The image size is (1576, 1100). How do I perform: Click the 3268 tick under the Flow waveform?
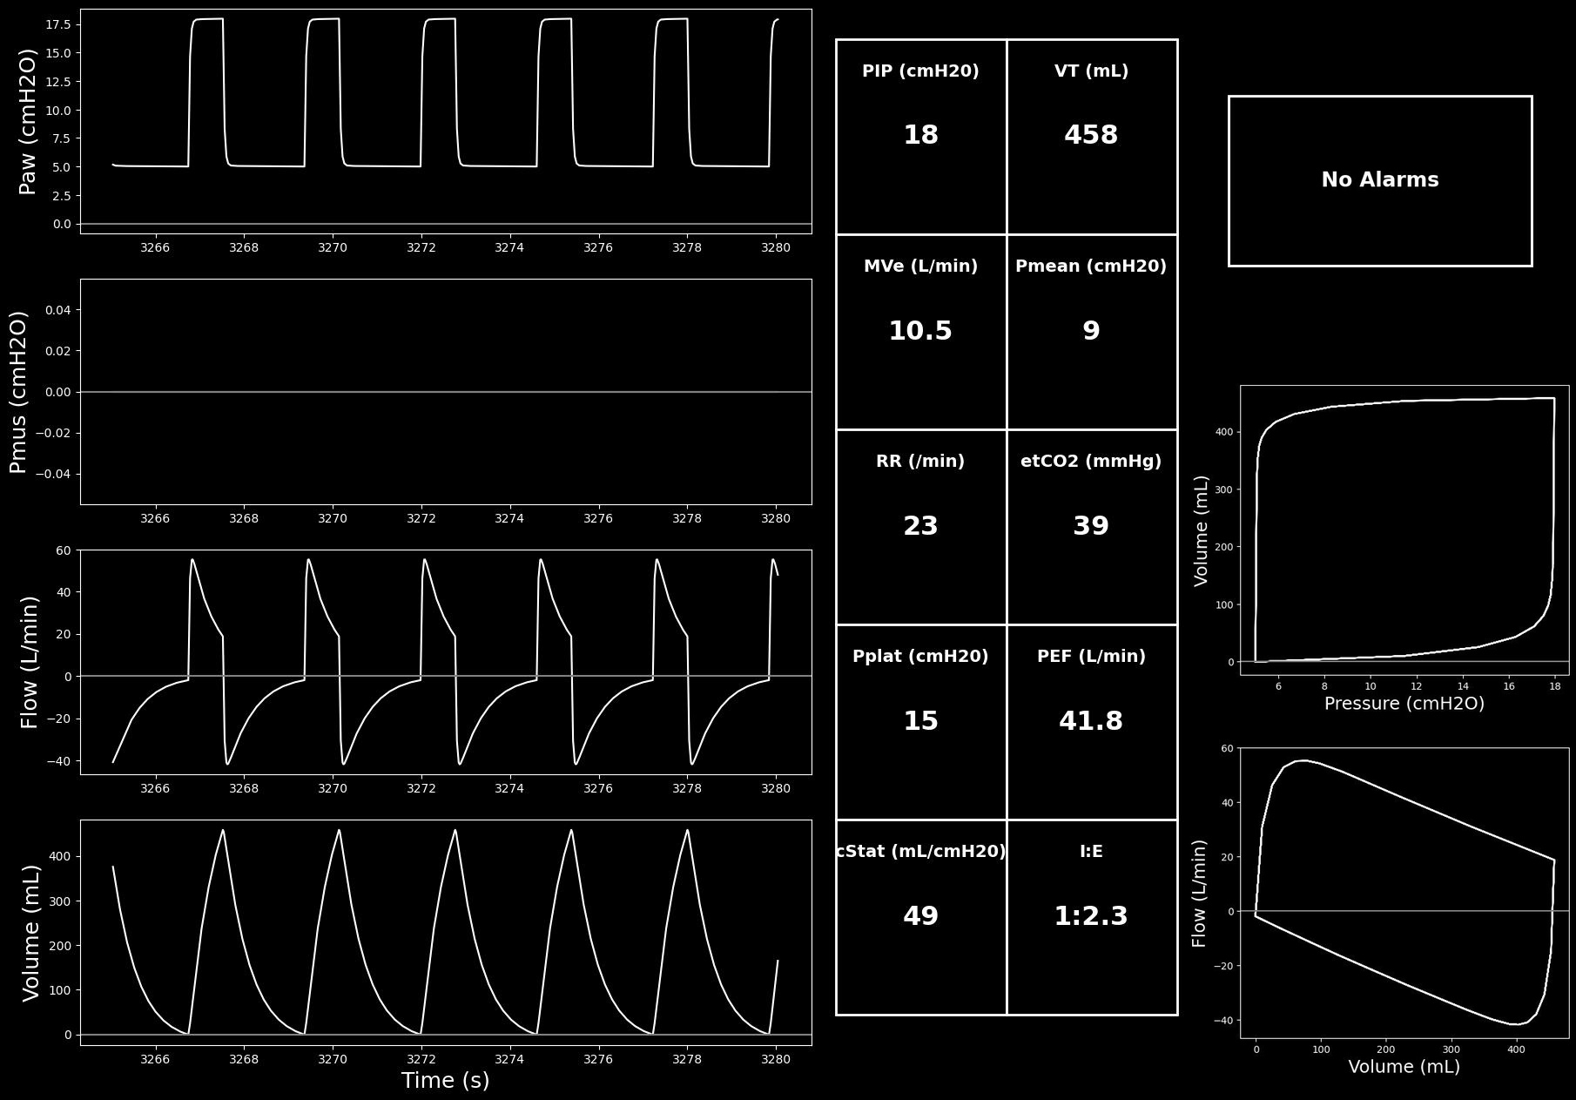(x=244, y=789)
